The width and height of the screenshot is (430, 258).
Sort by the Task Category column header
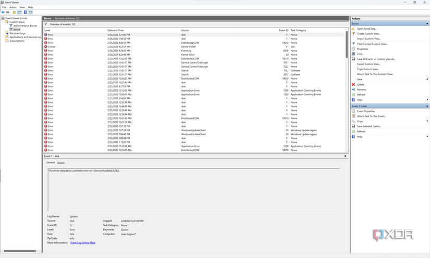(x=317, y=30)
